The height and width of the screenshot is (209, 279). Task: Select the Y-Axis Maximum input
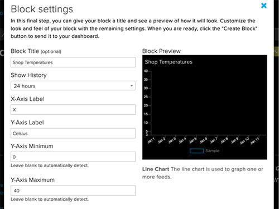pos(73,191)
